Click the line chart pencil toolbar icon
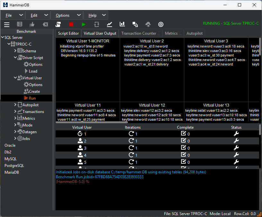Viewport: 262px width, 217px height. (109, 24)
